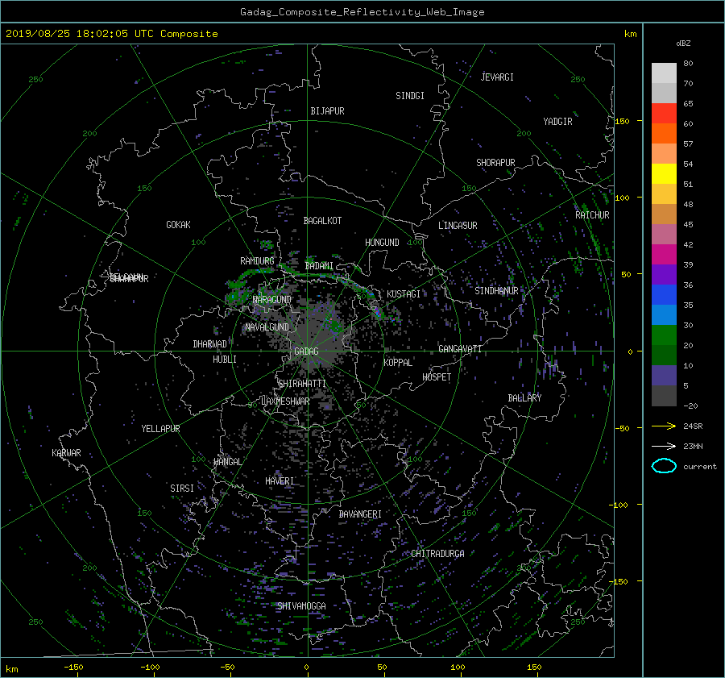Click the lightest gray 70-80 dBZ swatch

tap(664, 73)
